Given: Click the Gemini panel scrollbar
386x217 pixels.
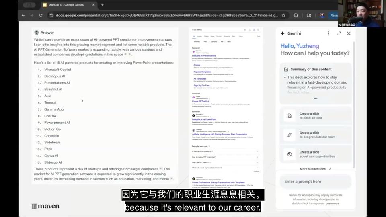Looking at the screenshot, I should pos(354,104).
